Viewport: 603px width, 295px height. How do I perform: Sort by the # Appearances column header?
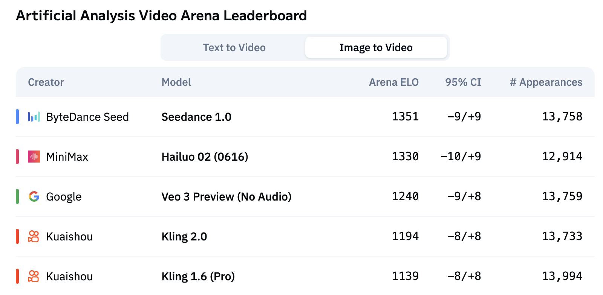tap(546, 82)
